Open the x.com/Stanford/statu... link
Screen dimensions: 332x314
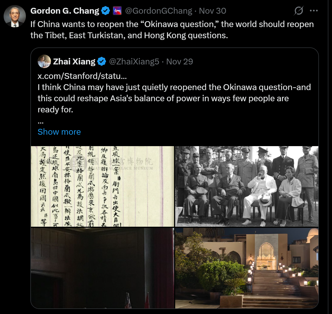82,76
